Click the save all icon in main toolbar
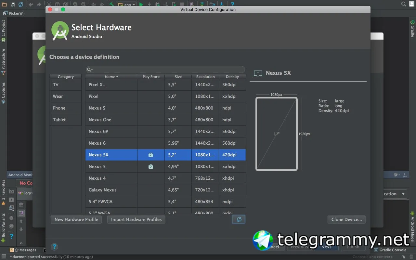This screenshot has height=260, width=416. (x=13, y=5)
